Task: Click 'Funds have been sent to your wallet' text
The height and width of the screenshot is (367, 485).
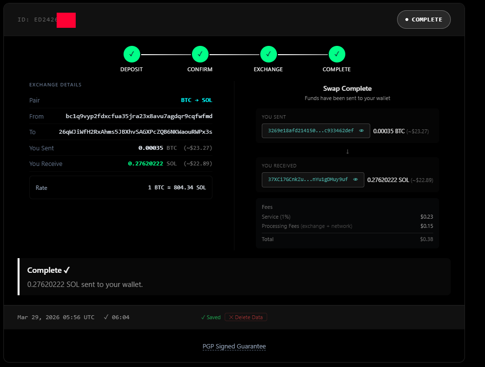Action: pos(347,98)
